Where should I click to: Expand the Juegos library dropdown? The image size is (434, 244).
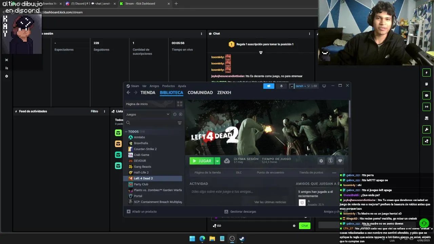(168, 114)
